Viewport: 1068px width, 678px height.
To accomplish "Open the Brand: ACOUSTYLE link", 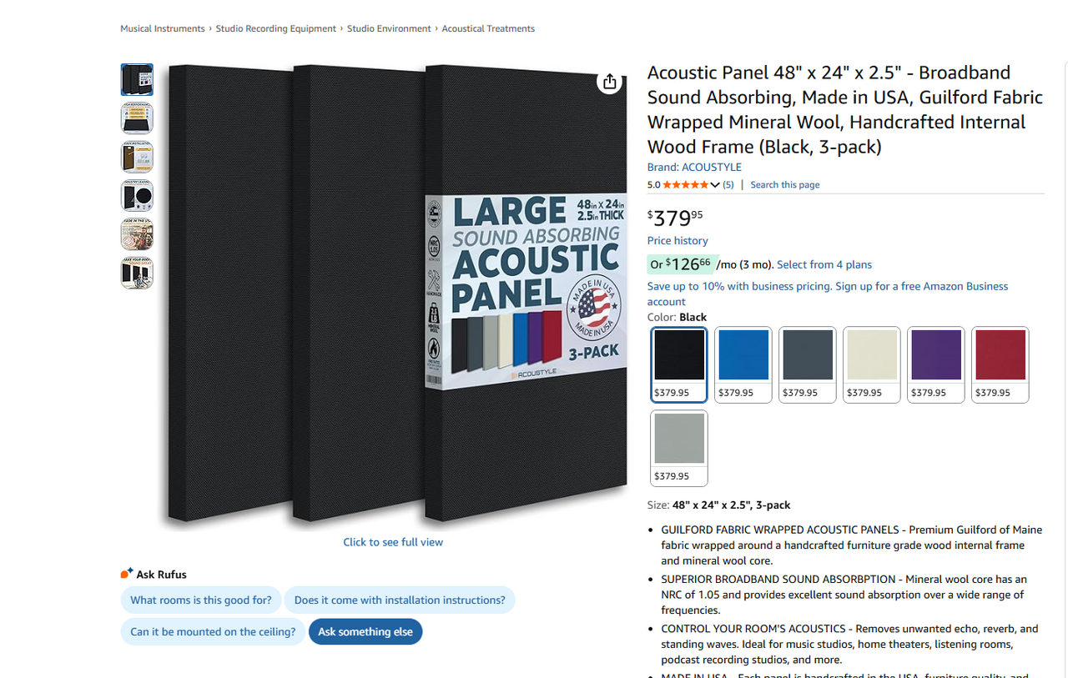I will click(x=694, y=167).
